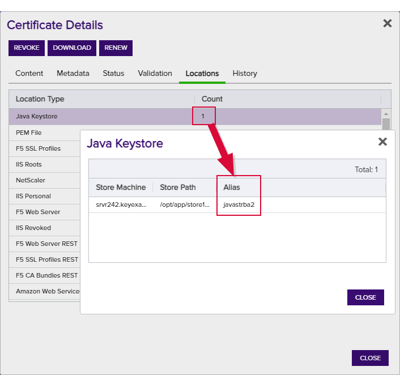Image resolution: width=400 pixels, height=375 pixels.
Task: Select the javastrba2 alias row
Action: coord(237,204)
